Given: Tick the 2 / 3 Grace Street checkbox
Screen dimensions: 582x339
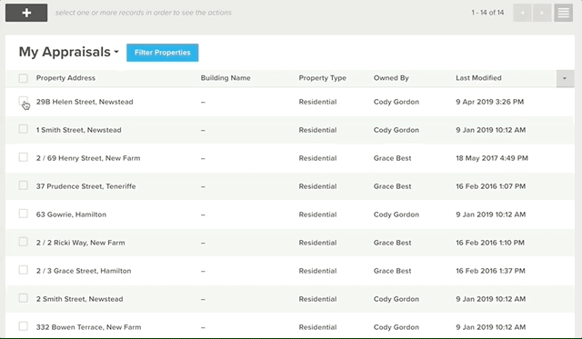Looking at the screenshot, I should 24,270.
